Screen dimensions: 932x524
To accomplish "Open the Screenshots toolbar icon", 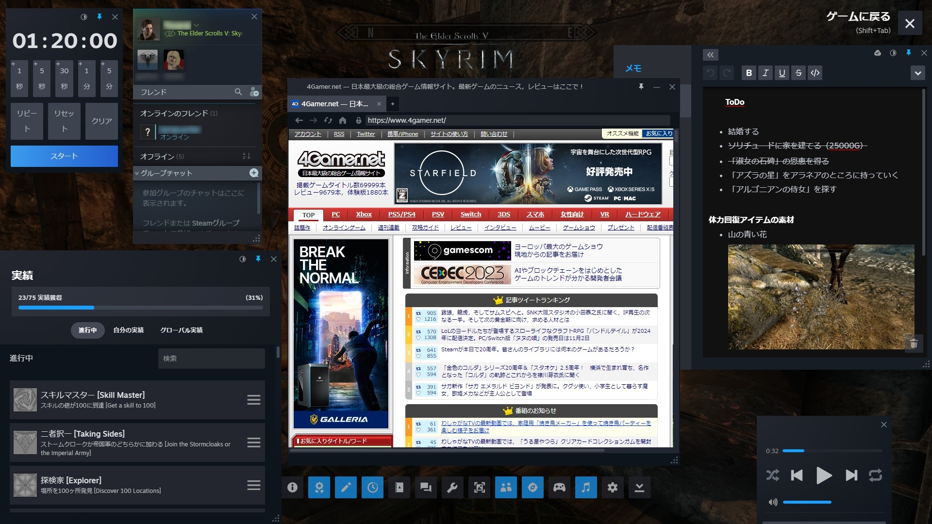I will click(x=479, y=487).
